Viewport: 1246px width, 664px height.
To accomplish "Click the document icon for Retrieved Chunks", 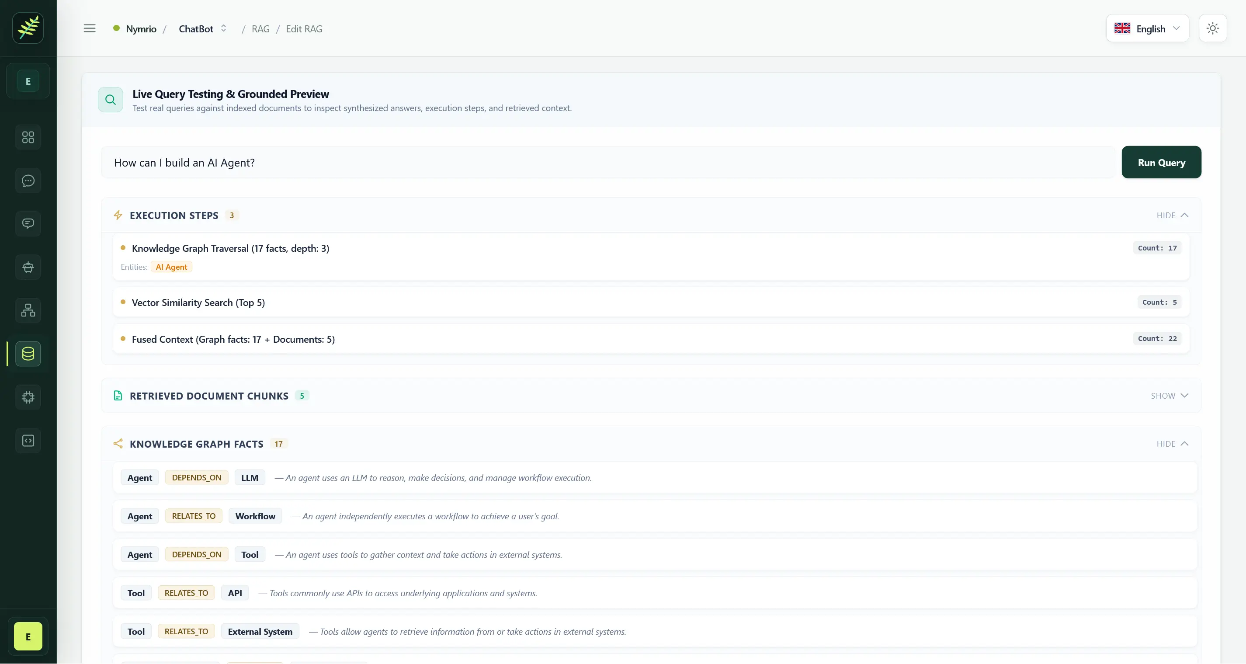I will [x=118, y=396].
